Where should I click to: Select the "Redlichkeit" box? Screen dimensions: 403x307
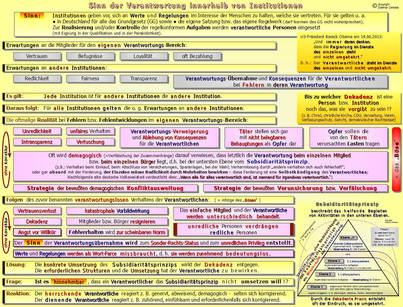click(x=37, y=78)
